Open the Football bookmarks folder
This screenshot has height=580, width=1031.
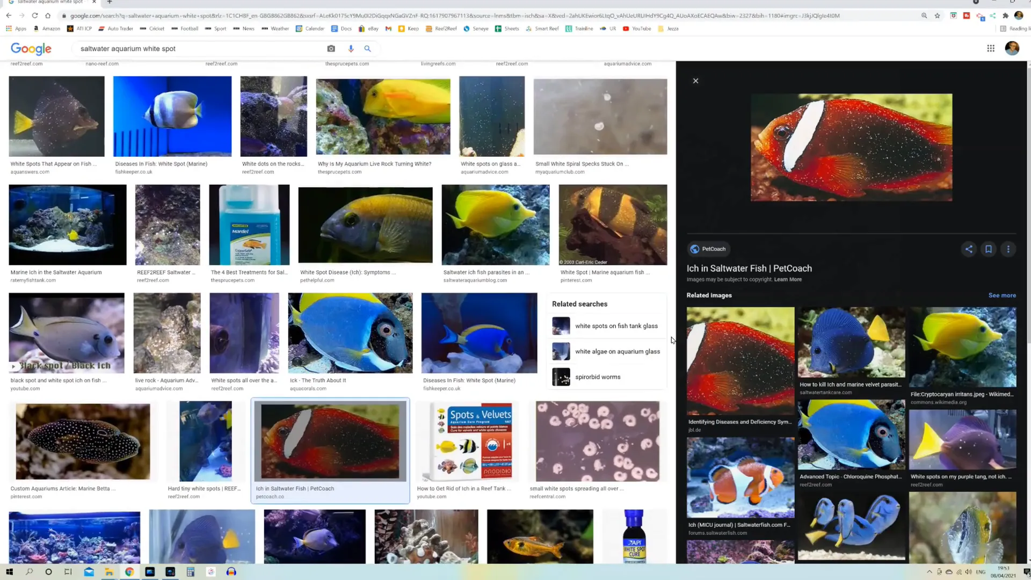point(185,28)
